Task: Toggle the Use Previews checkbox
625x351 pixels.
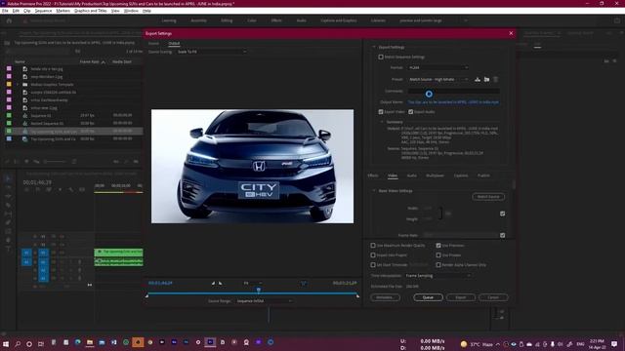Action: pyautogui.click(x=438, y=246)
